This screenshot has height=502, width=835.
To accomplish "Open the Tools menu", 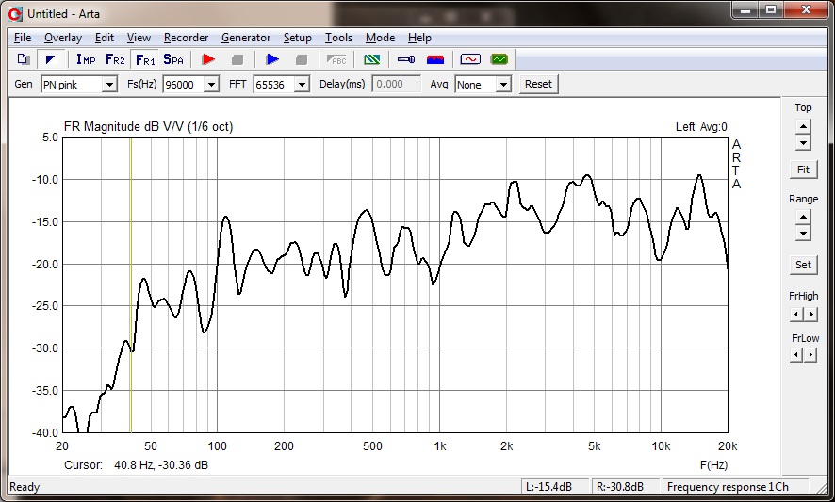I will pyautogui.click(x=338, y=38).
